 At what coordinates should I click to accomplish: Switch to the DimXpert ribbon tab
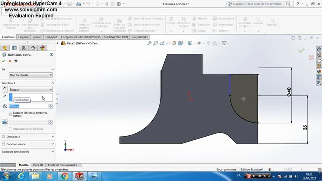[51, 37]
